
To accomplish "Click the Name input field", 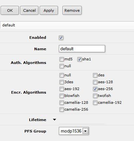I will (x=82, y=49).
